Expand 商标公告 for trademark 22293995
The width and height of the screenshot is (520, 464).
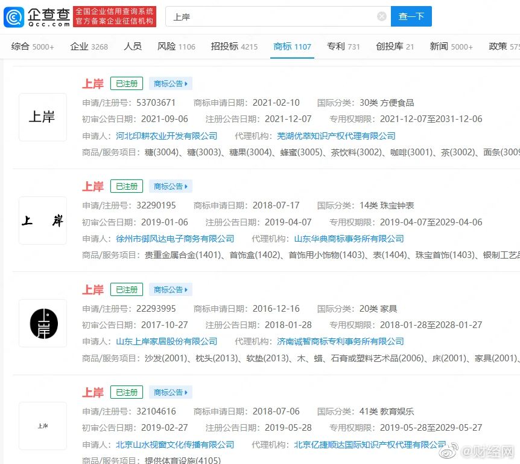click(171, 289)
